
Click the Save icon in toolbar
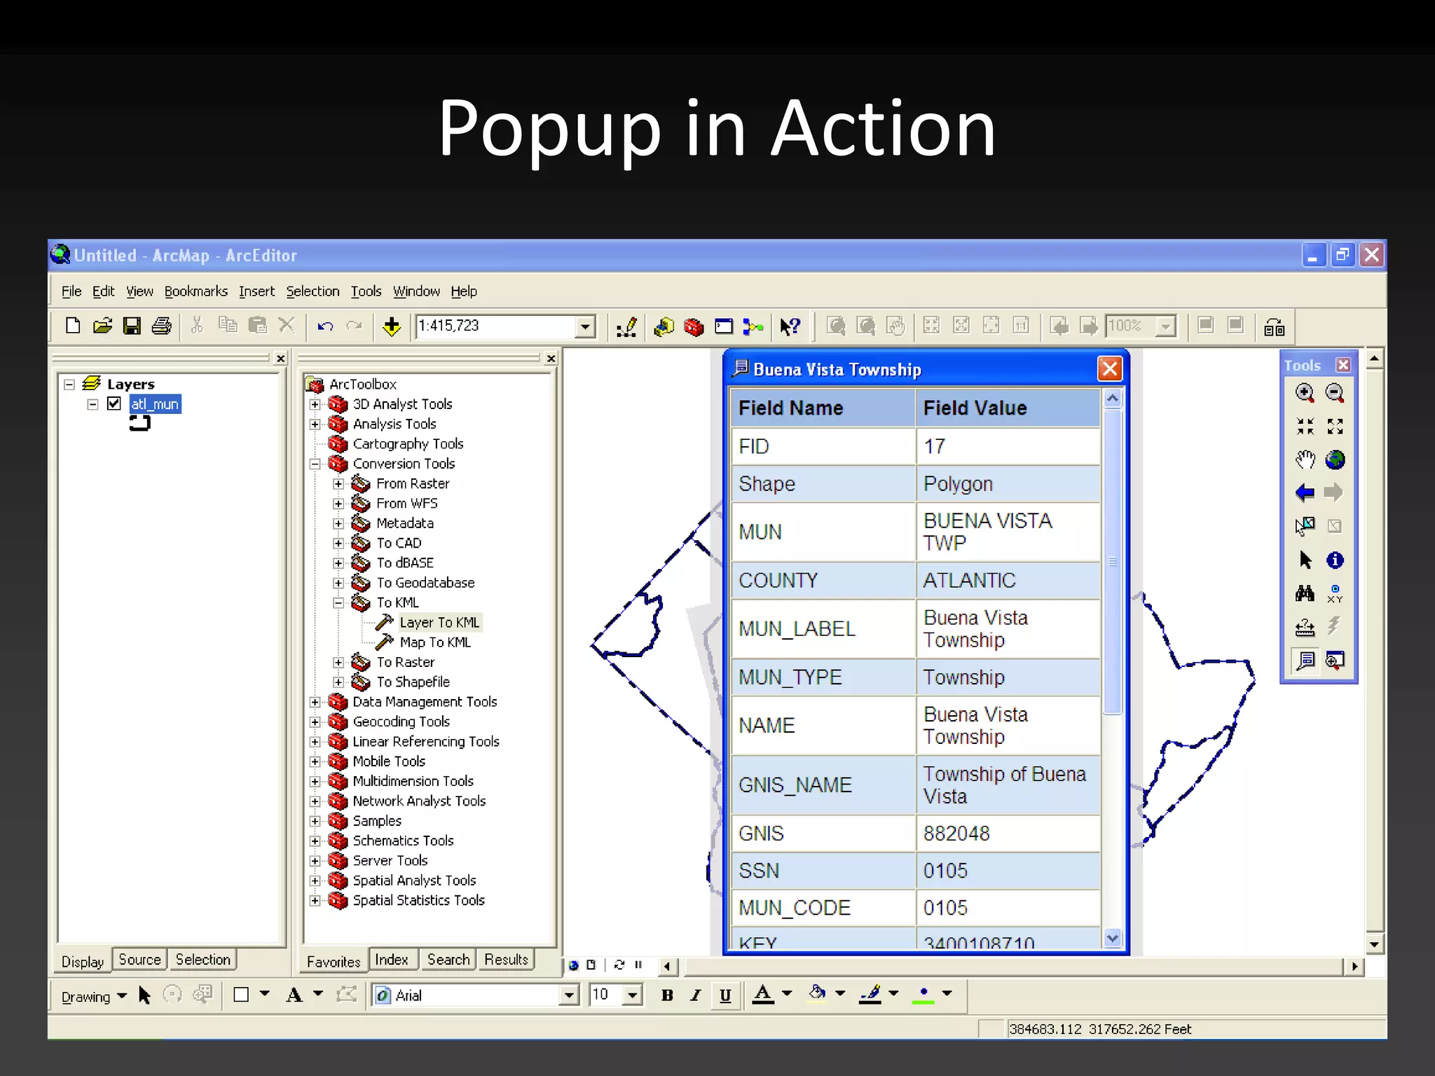coord(132,326)
